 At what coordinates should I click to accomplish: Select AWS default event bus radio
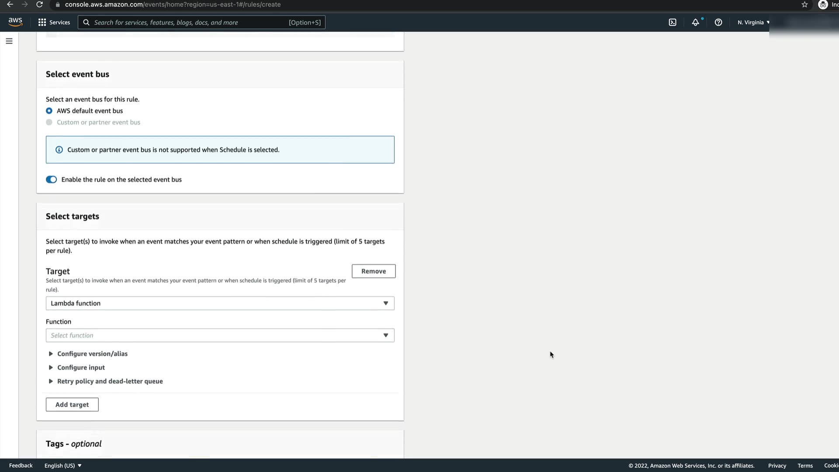(x=49, y=111)
